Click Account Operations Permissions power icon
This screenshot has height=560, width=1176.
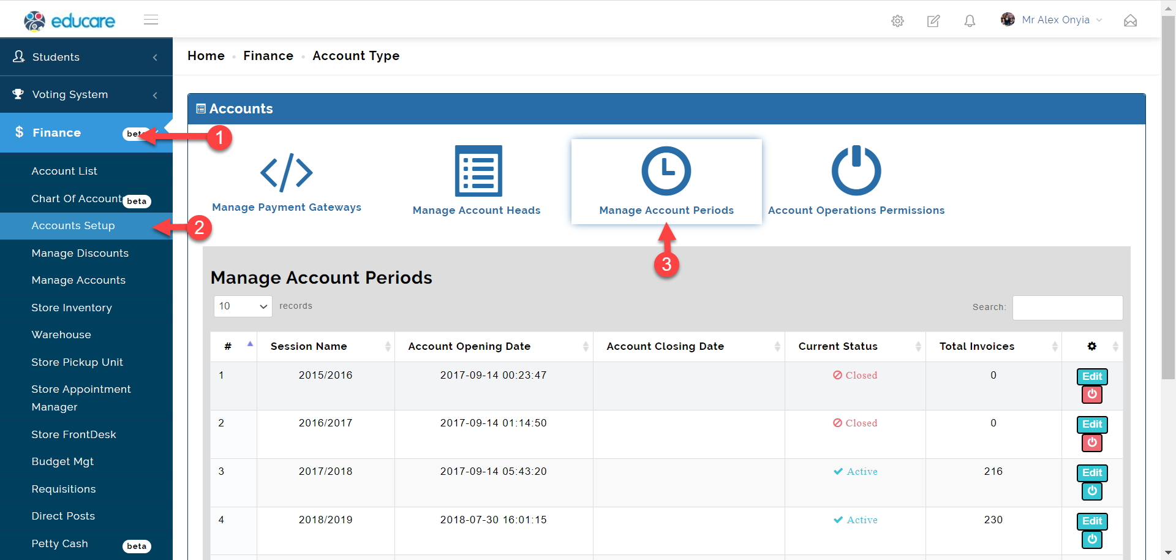click(x=856, y=170)
